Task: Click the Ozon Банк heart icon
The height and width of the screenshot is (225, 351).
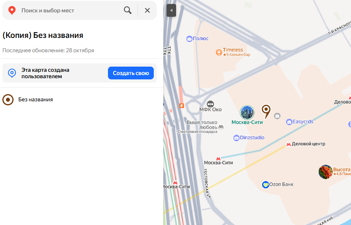Action: point(265,185)
